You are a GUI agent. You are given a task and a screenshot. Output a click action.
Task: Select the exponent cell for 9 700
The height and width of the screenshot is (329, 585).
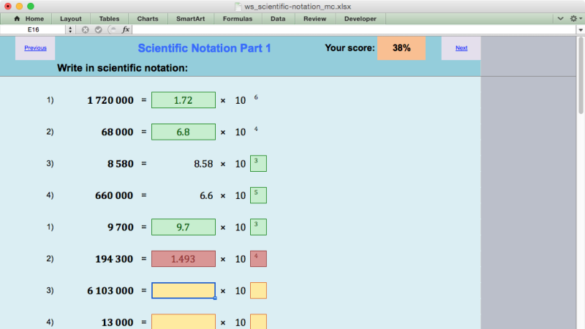[258, 227]
